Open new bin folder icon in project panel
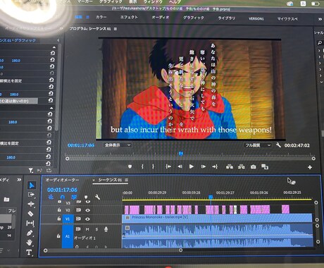Viewport: 324px width, 268px height. tap(6, 200)
